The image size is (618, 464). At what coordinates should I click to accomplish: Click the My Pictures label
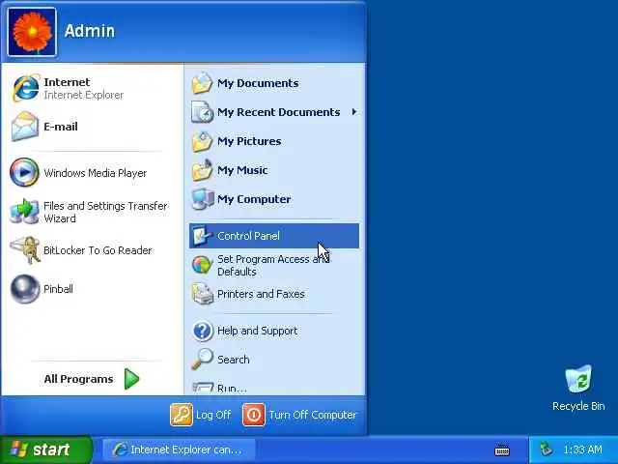[x=249, y=141]
